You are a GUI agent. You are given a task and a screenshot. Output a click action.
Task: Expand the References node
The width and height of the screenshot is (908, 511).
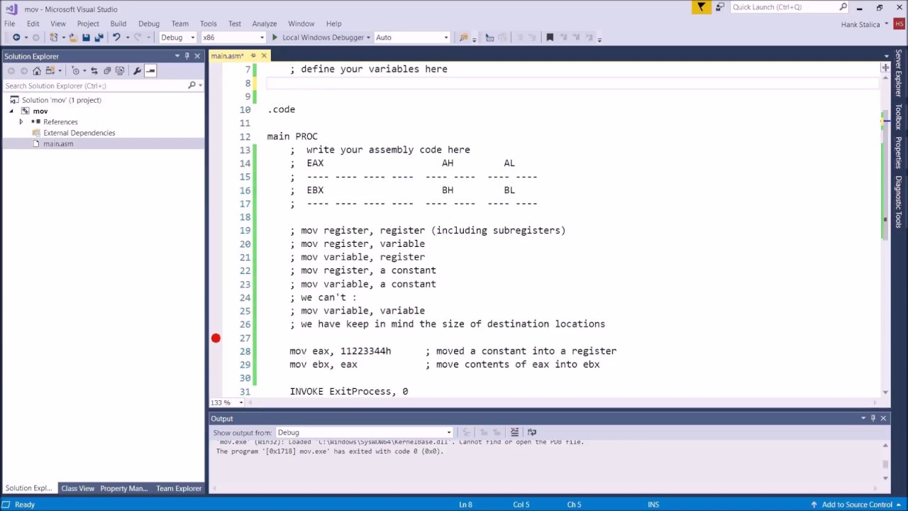pos(21,122)
